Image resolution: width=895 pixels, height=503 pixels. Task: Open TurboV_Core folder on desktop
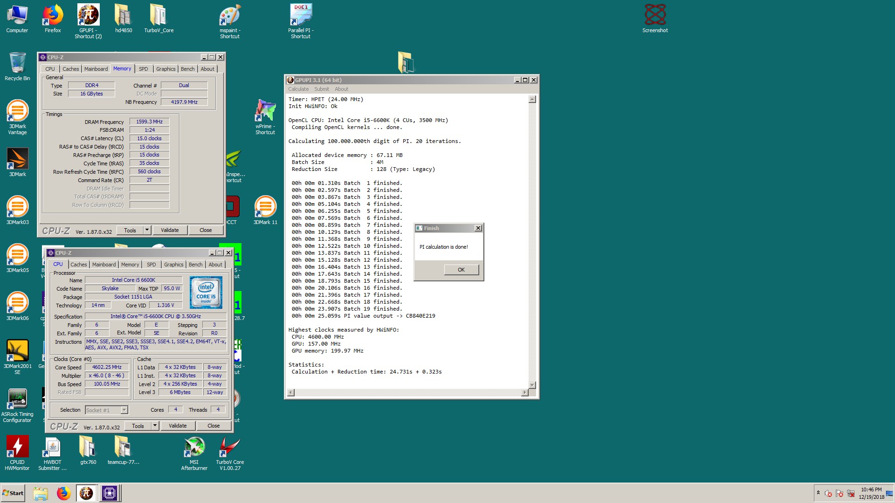tap(159, 19)
